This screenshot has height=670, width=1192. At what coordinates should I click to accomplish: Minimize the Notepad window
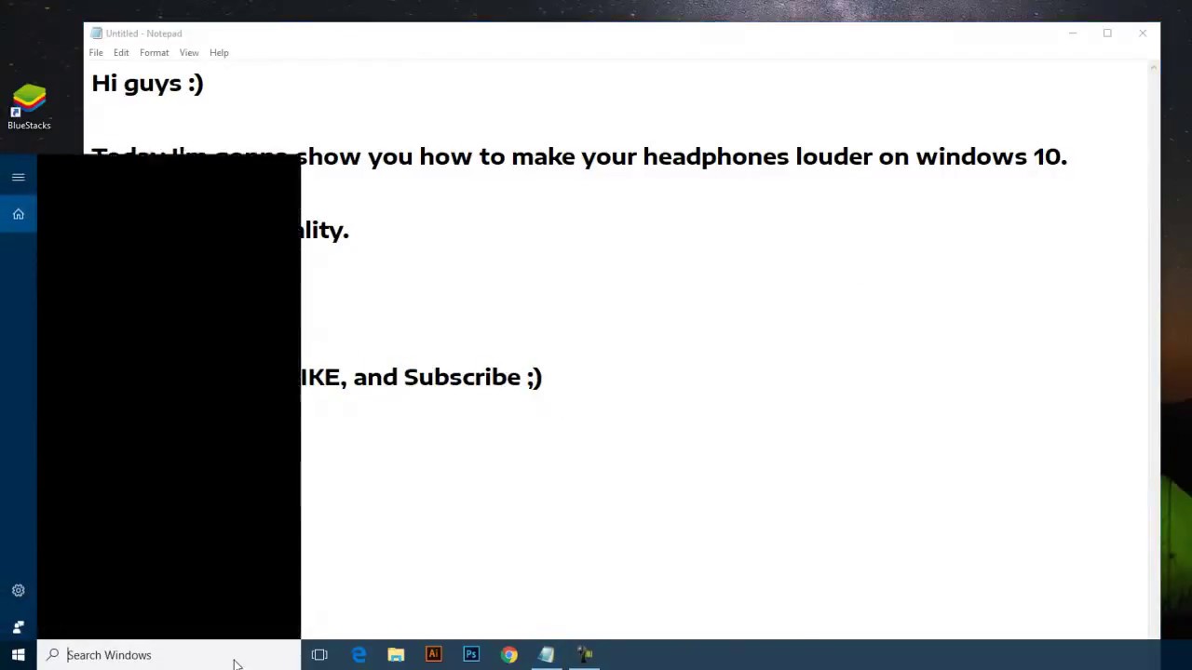click(1072, 33)
